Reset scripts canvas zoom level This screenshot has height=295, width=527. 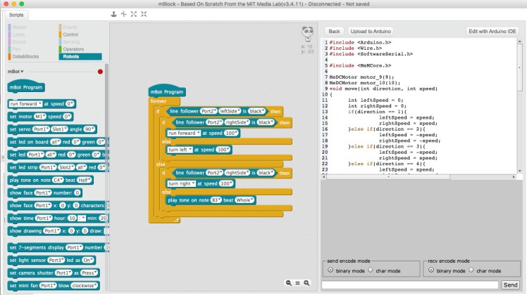pyautogui.click(x=297, y=282)
